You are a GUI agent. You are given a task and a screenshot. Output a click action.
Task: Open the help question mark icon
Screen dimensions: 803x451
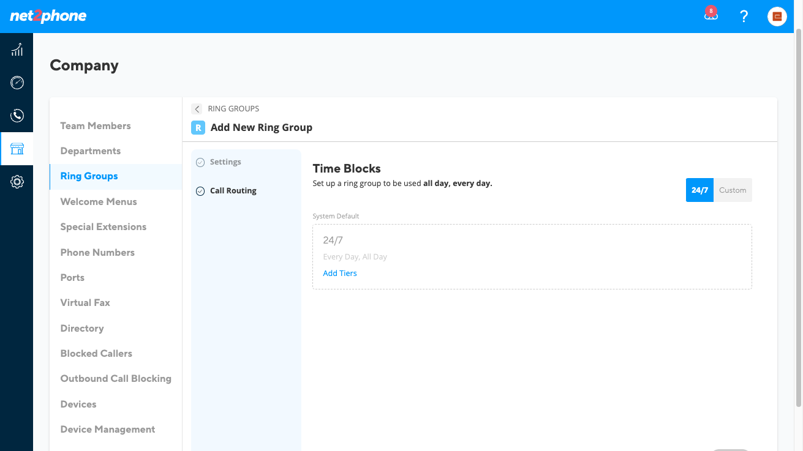(x=744, y=17)
